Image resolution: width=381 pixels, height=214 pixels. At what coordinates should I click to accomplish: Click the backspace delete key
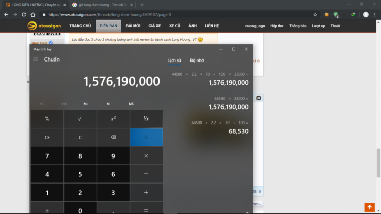[113, 137]
